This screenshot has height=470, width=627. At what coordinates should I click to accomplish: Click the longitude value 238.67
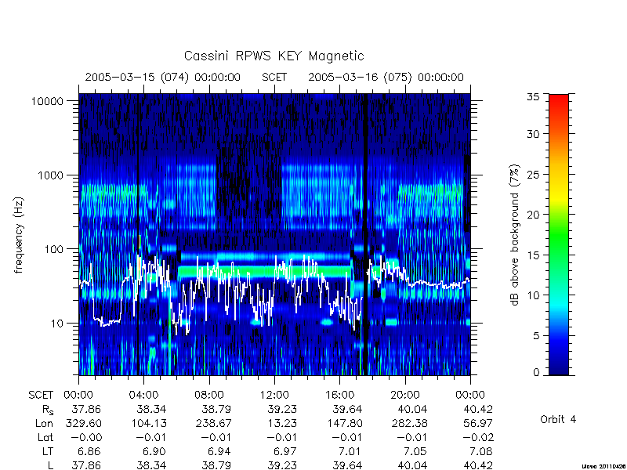tap(213, 423)
